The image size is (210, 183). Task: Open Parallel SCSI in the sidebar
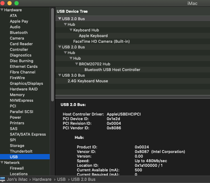(21, 112)
